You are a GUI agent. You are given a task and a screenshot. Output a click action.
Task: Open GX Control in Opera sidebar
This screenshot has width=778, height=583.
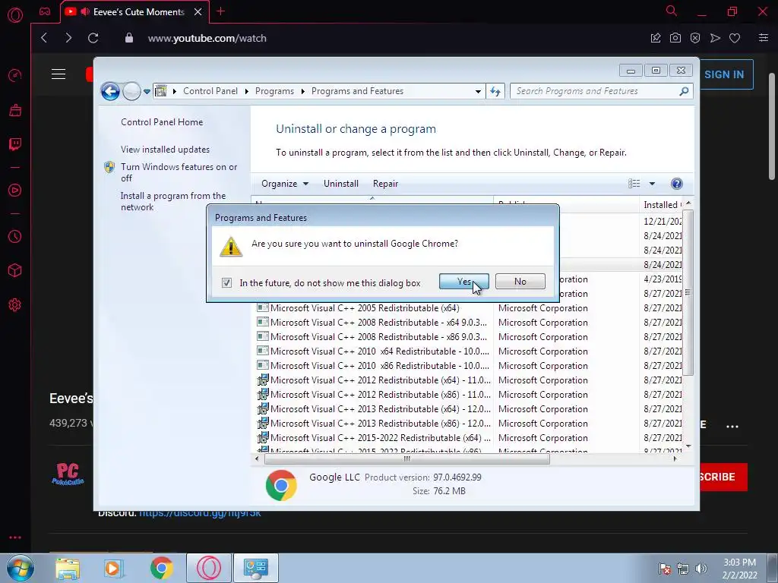15,75
